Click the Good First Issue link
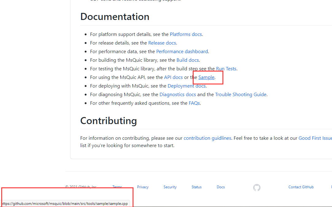This screenshot has height=207, width=332. coord(315,138)
